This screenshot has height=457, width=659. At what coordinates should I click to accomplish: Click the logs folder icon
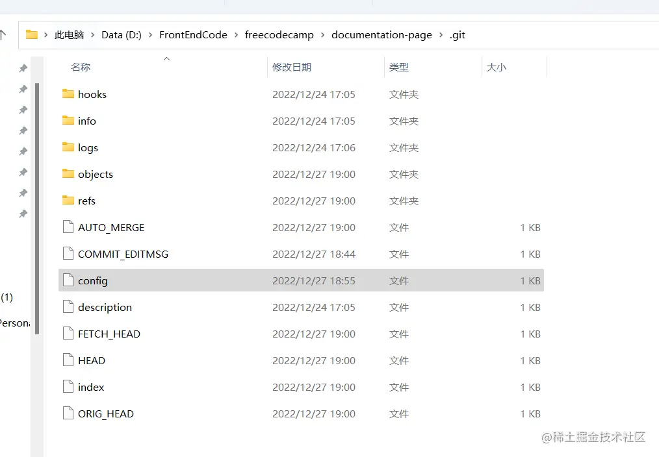coord(68,147)
